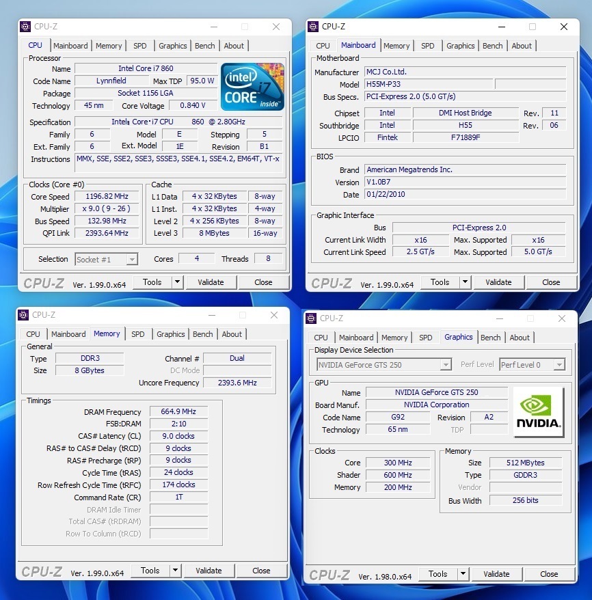Image resolution: width=592 pixels, height=600 pixels.
Task: Switch to About tab in the Graphics window
Action: (x=520, y=338)
